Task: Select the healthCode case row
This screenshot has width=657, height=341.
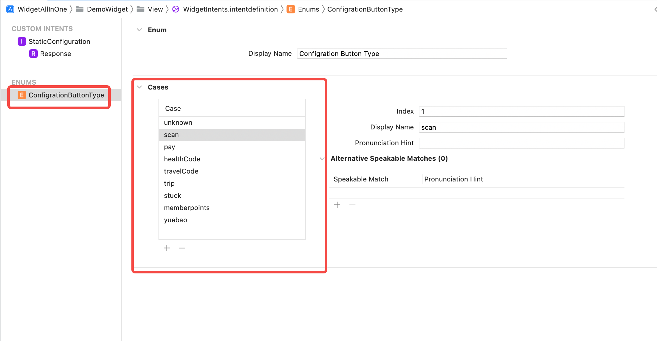Action: pyautogui.click(x=232, y=159)
